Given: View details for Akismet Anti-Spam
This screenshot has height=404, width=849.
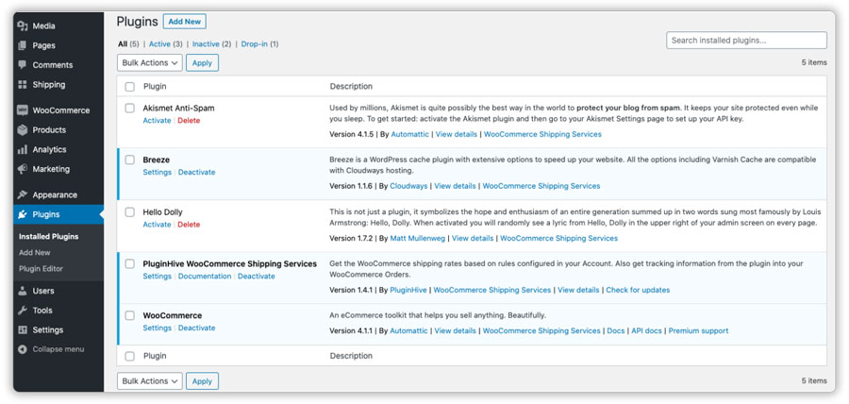Looking at the screenshot, I should pyautogui.click(x=457, y=134).
